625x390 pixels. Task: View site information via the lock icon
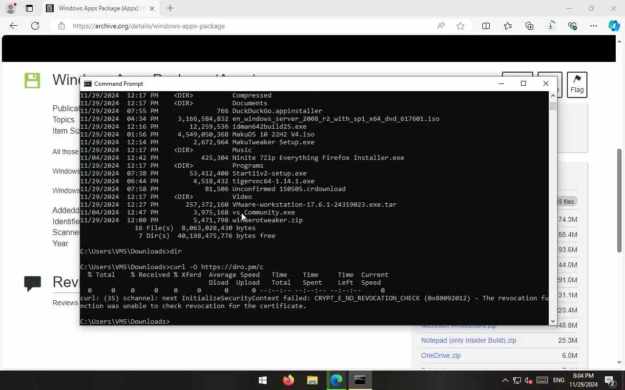click(x=62, y=26)
